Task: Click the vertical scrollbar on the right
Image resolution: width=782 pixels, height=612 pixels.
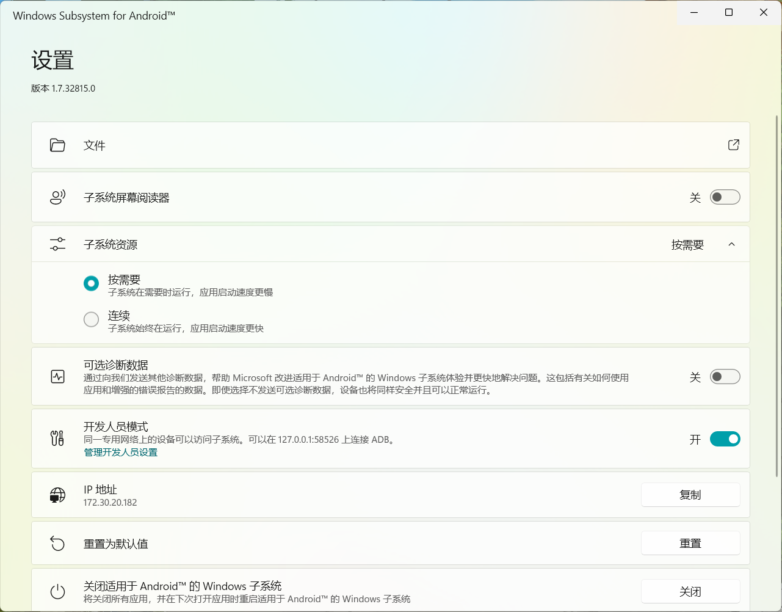Action: [x=777, y=293]
